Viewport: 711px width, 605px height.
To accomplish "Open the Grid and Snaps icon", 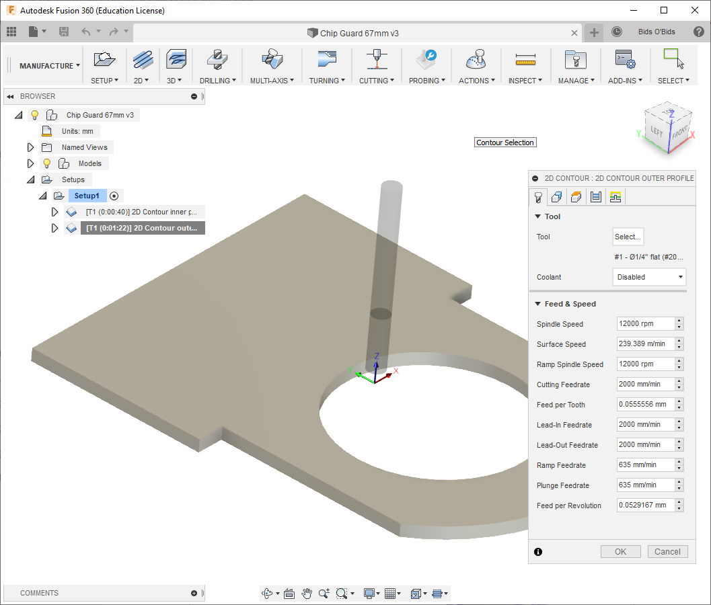I will pyautogui.click(x=389, y=593).
